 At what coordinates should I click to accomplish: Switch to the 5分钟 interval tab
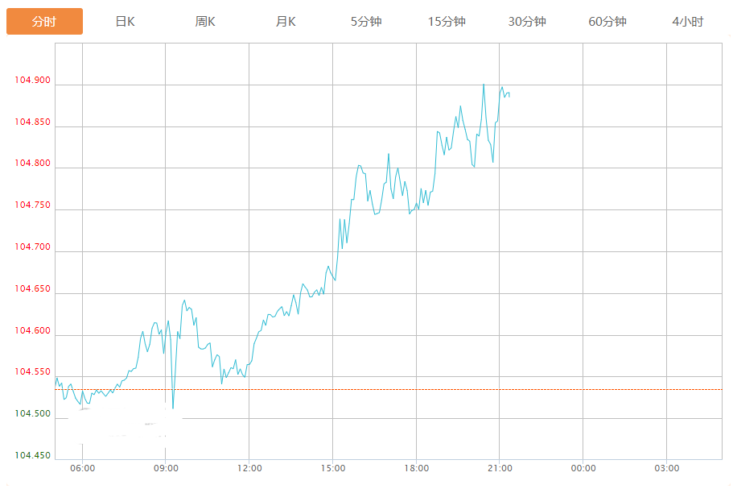click(366, 22)
